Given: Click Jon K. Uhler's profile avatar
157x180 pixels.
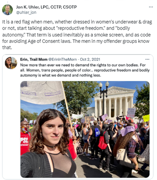Looking at the screenshot, I should coord(8,10).
